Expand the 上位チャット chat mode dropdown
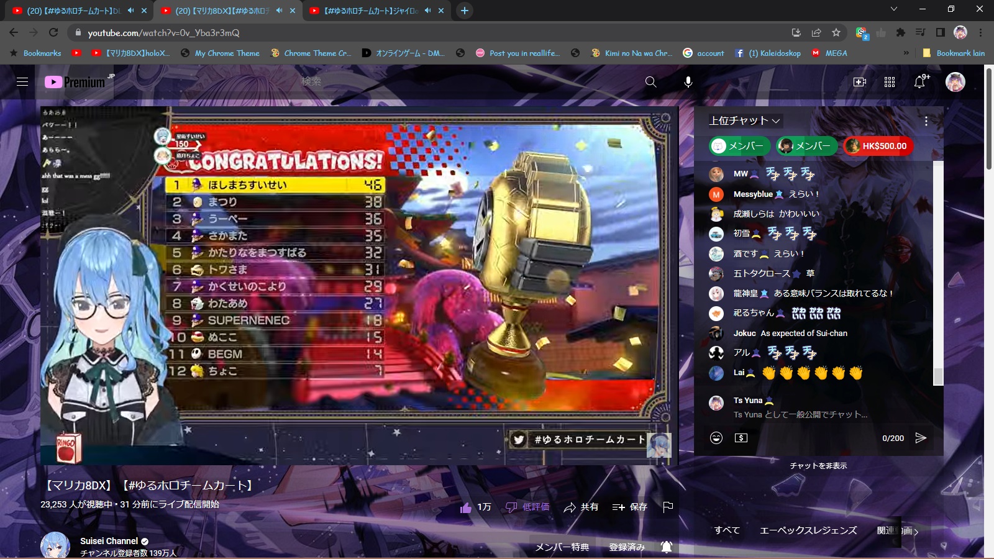Image resolution: width=994 pixels, height=559 pixels. click(745, 120)
